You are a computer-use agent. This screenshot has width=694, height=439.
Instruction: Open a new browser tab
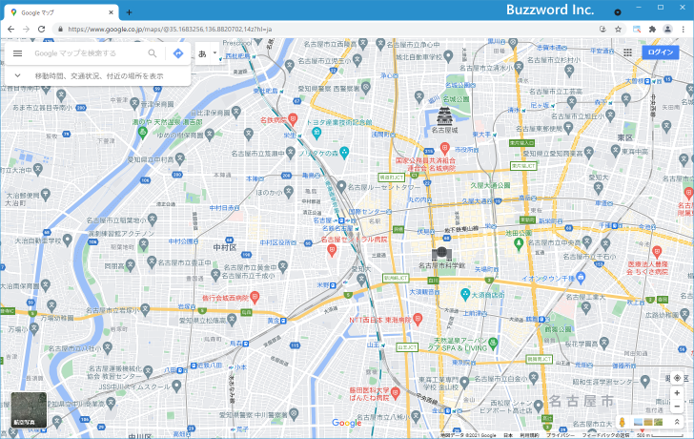click(129, 12)
